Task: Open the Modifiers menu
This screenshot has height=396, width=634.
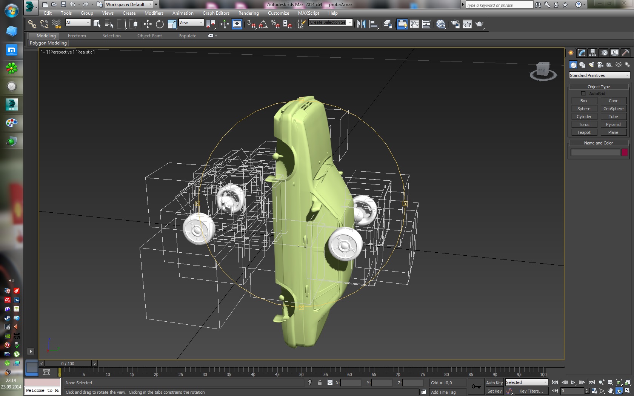Action: pos(154,13)
